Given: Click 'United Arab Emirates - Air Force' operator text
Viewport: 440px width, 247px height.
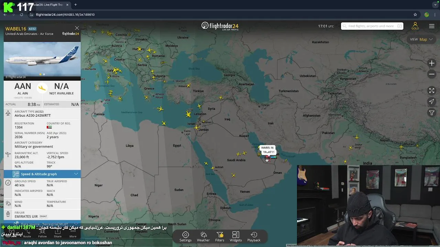Looking at the screenshot, I should [29, 34].
